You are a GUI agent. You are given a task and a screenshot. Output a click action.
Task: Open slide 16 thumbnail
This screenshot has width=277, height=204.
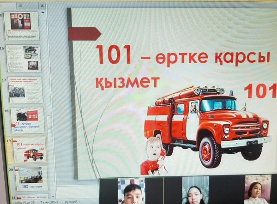[24, 58]
